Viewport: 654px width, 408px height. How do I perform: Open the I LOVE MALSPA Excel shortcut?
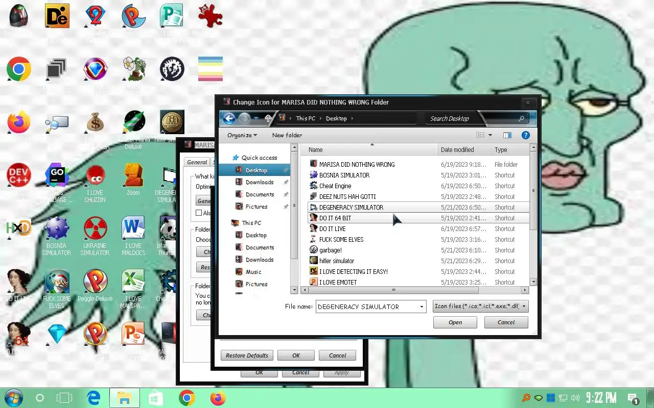[133, 289]
